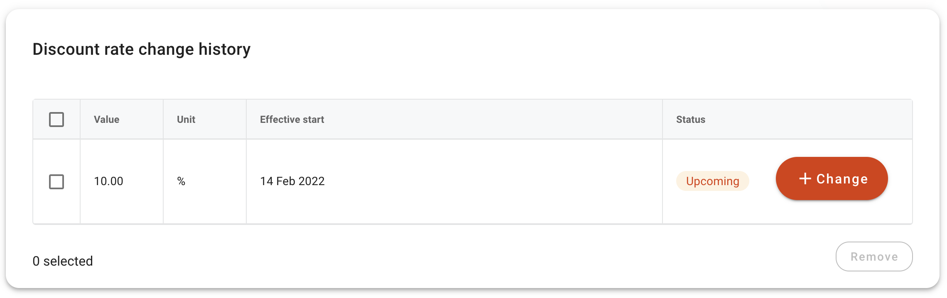Click the 14 Feb 2022 date cell
The image size is (947, 298).
[x=292, y=181]
